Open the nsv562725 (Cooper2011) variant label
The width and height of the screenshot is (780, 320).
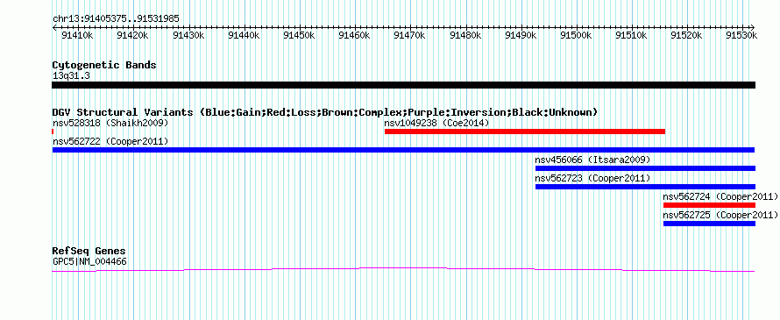click(720, 215)
